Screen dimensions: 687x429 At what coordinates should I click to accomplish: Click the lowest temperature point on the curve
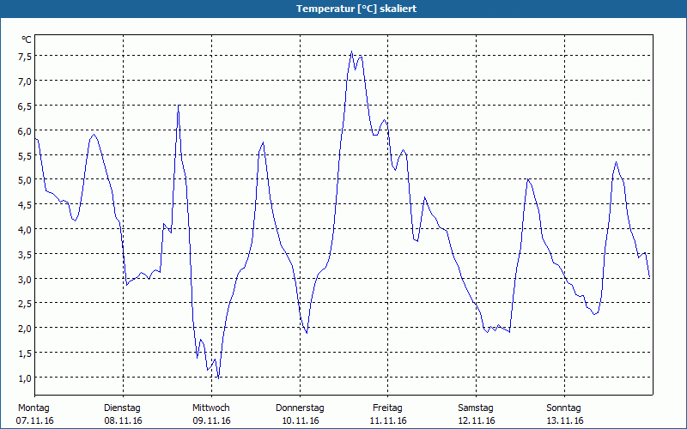pos(218,378)
